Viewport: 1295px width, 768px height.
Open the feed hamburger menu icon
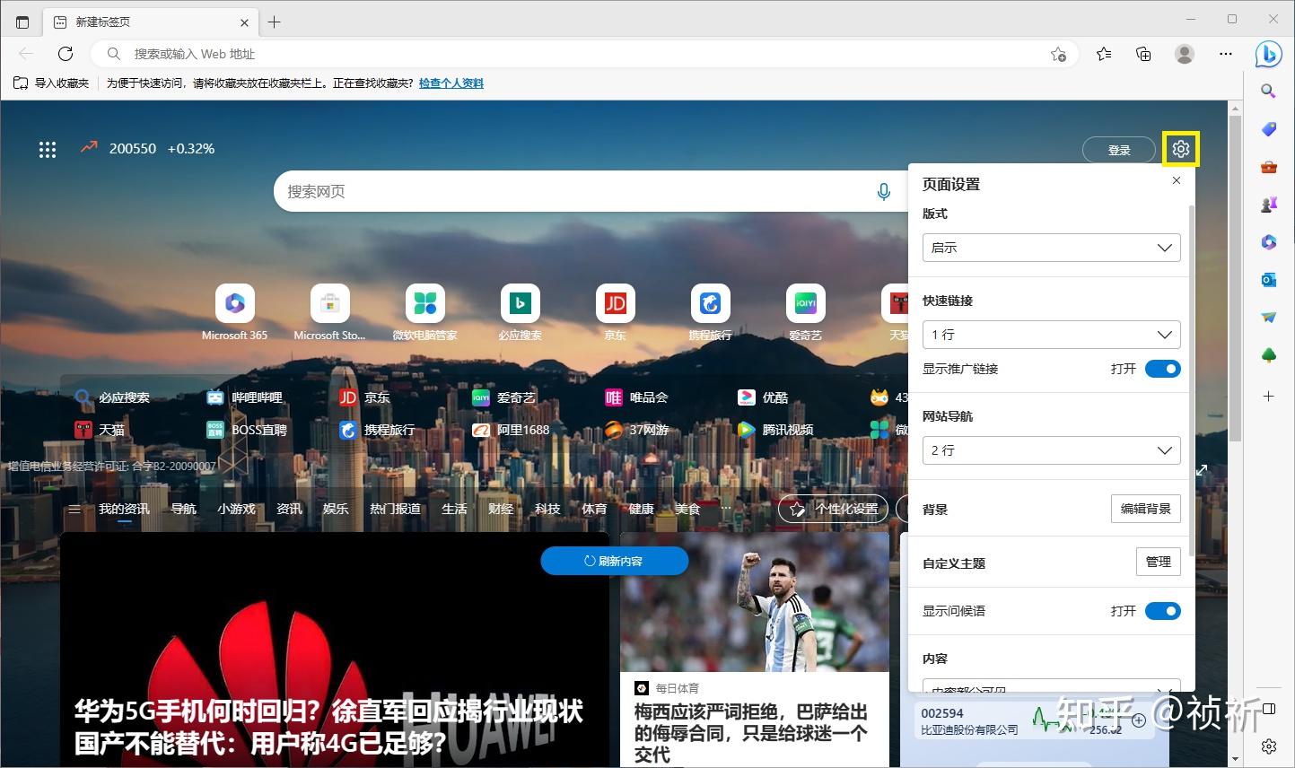point(74,509)
